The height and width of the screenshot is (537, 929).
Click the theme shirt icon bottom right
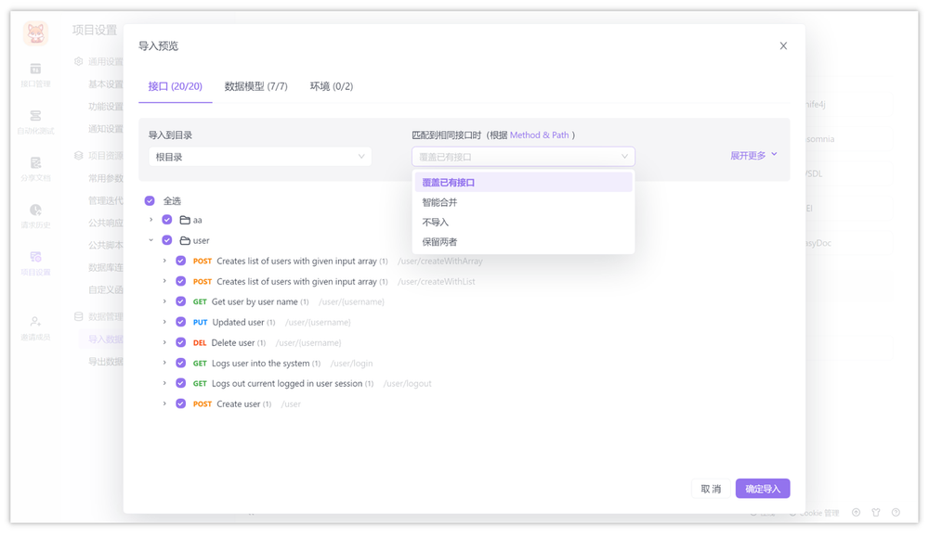point(875,512)
